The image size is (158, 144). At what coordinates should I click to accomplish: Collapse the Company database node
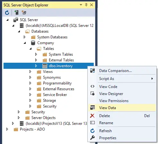pos(25,43)
